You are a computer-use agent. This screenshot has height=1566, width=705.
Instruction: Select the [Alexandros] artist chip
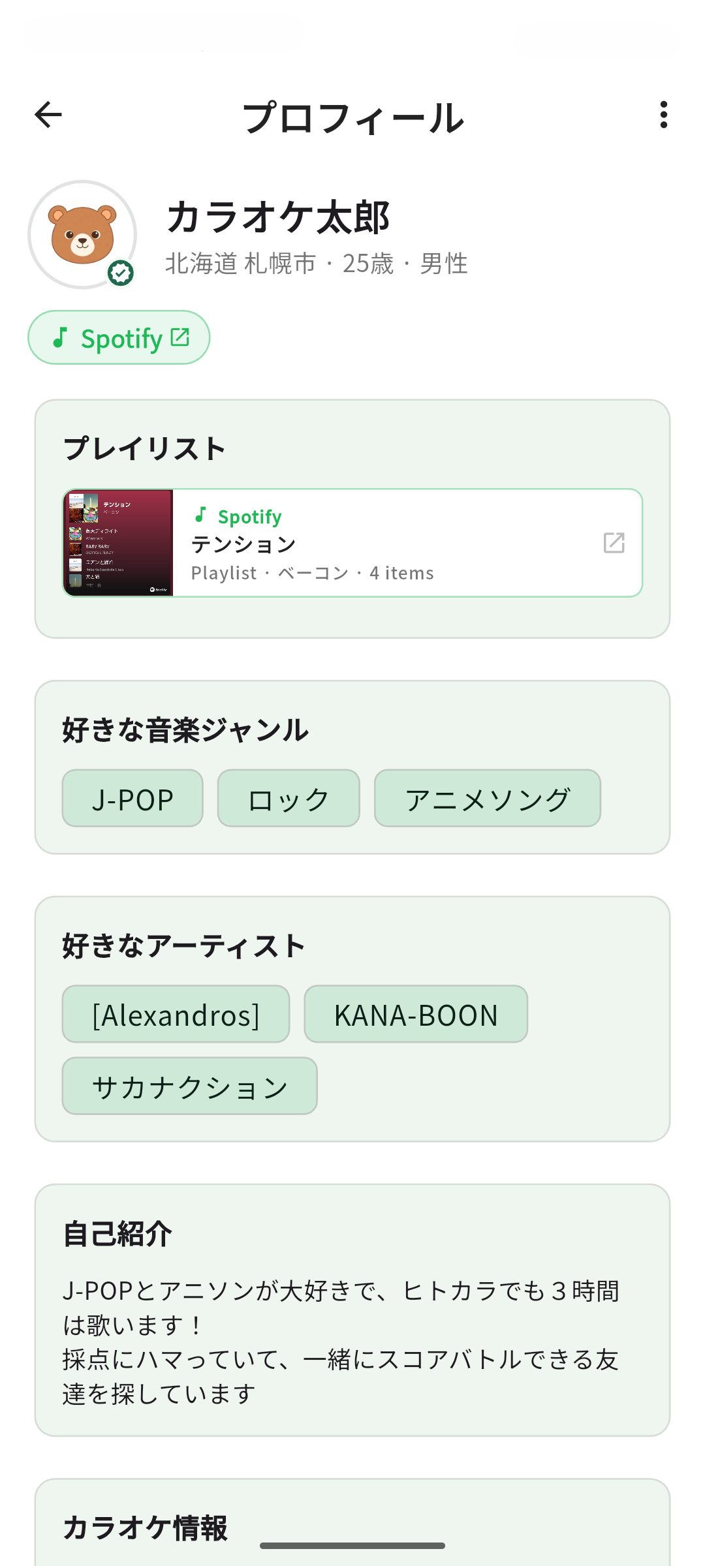176,1013
